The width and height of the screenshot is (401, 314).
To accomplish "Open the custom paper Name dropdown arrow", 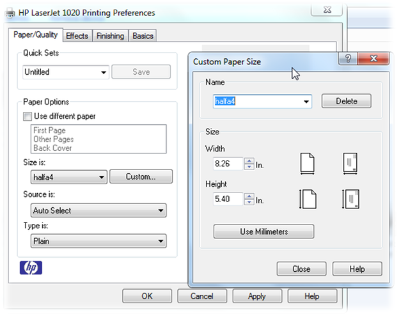I will [306, 102].
